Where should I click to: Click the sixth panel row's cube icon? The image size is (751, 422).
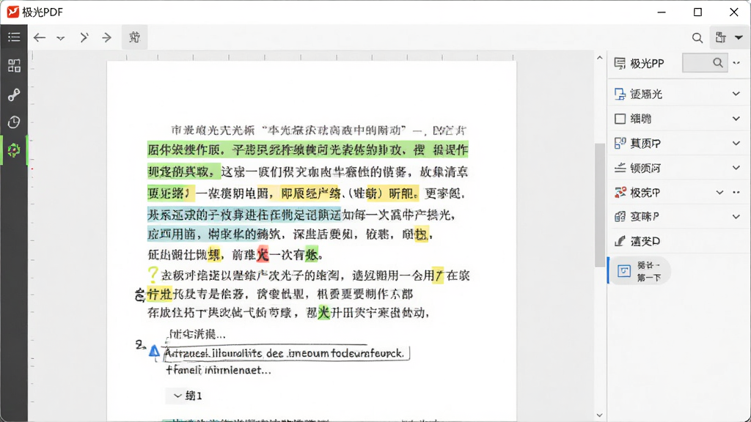(x=620, y=217)
